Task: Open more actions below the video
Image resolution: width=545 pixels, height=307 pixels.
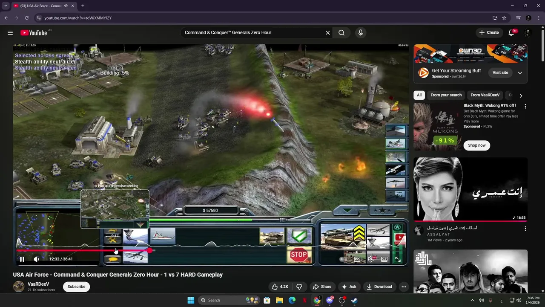Action: coord(404,287)
